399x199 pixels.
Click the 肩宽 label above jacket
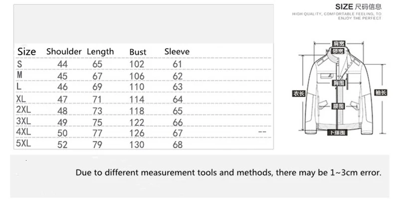pos(339,43)
